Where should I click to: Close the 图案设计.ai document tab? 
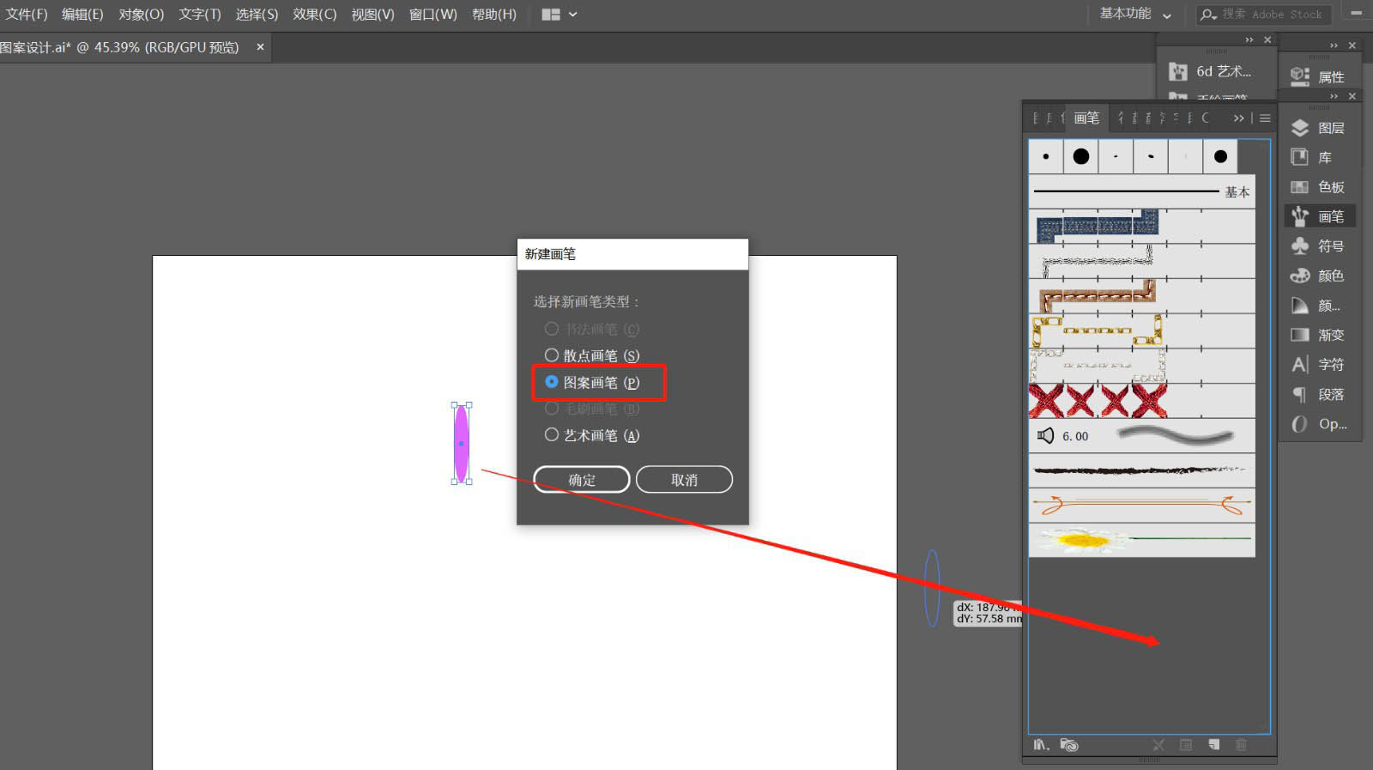coord(260,47)
